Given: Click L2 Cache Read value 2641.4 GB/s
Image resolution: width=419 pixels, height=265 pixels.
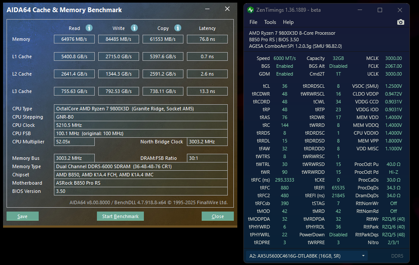Looking at the screenshot, I should click(x=74, y=74).
